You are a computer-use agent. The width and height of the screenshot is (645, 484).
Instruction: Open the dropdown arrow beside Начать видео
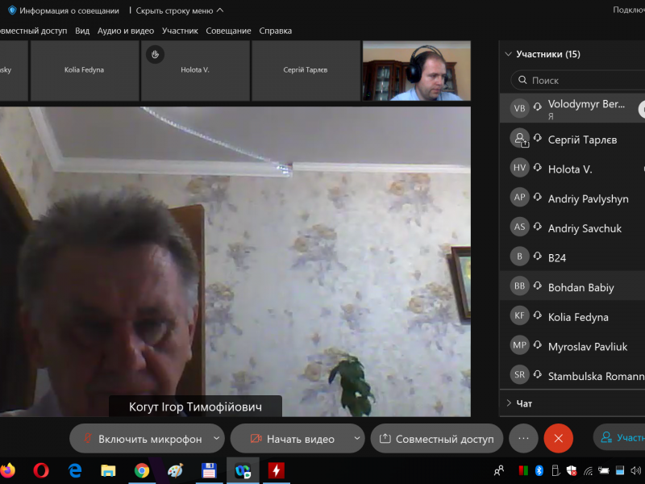[x=357, y=439]
